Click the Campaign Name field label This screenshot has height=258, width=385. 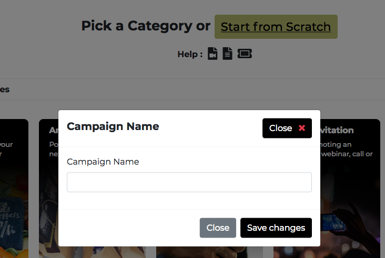[103, 162]
